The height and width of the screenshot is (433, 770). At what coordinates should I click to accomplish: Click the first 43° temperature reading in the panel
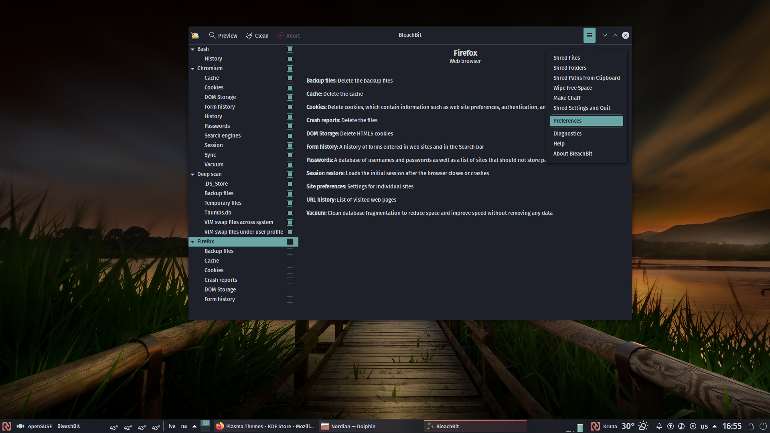point(114,428)
